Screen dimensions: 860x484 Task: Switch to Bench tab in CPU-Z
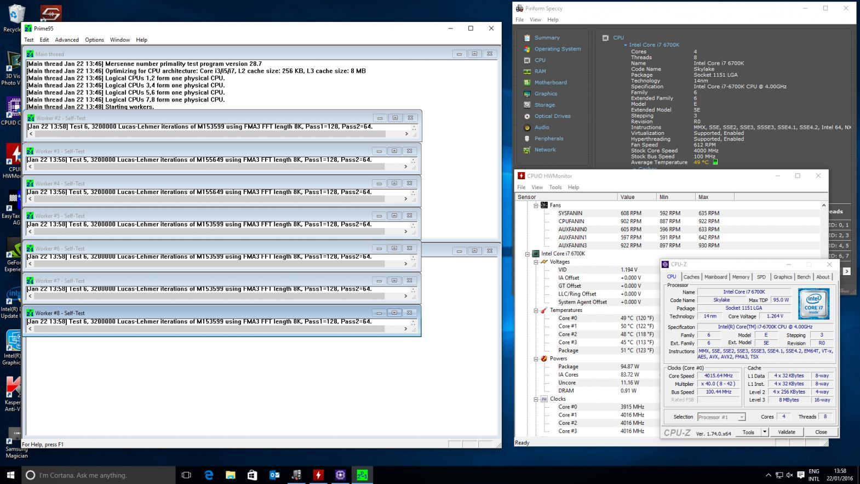point(804,277)
